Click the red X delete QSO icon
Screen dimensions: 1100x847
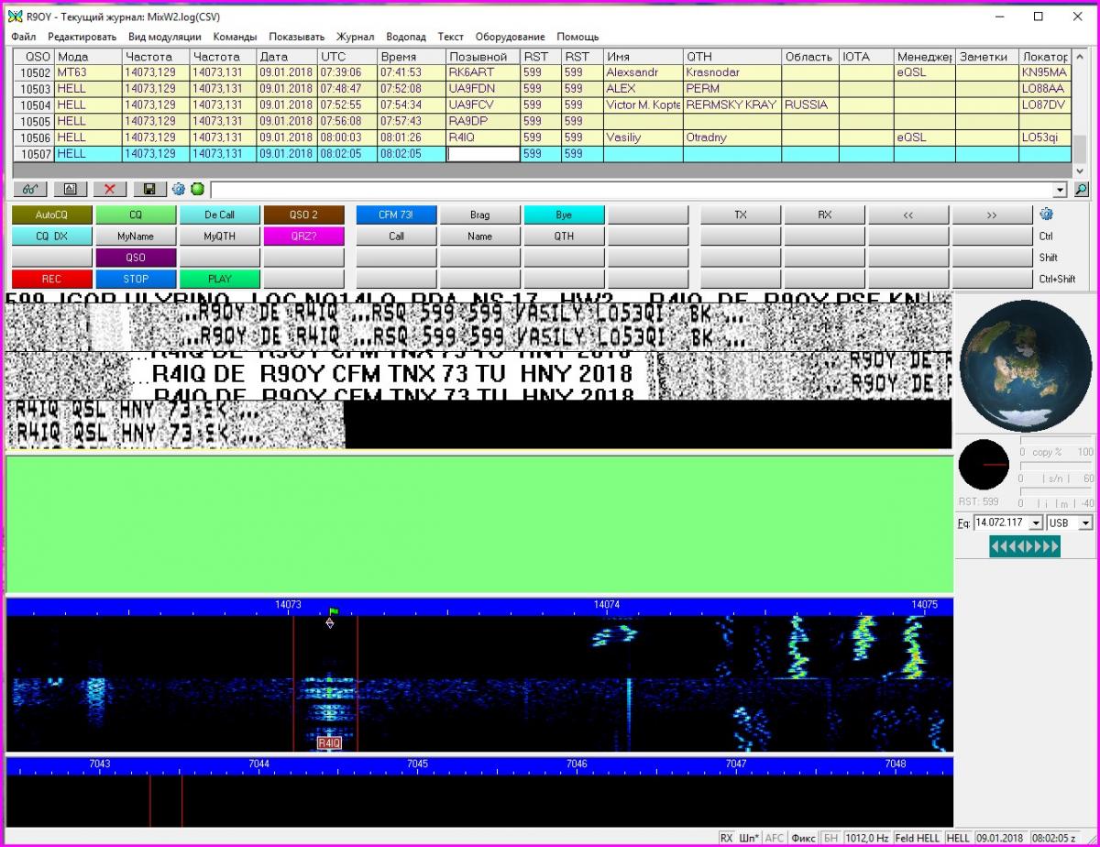109,189
